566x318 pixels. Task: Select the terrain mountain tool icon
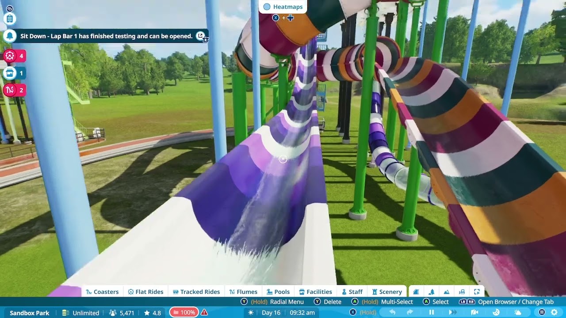[x=447, y=291]
